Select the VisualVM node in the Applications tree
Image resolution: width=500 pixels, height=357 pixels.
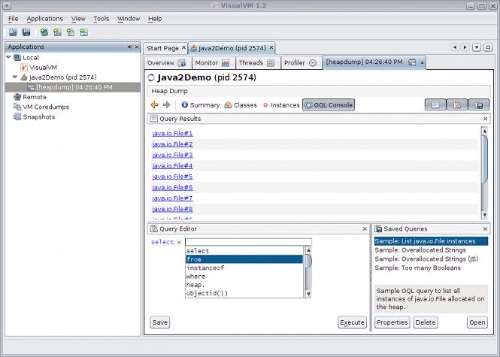(44, 67)
